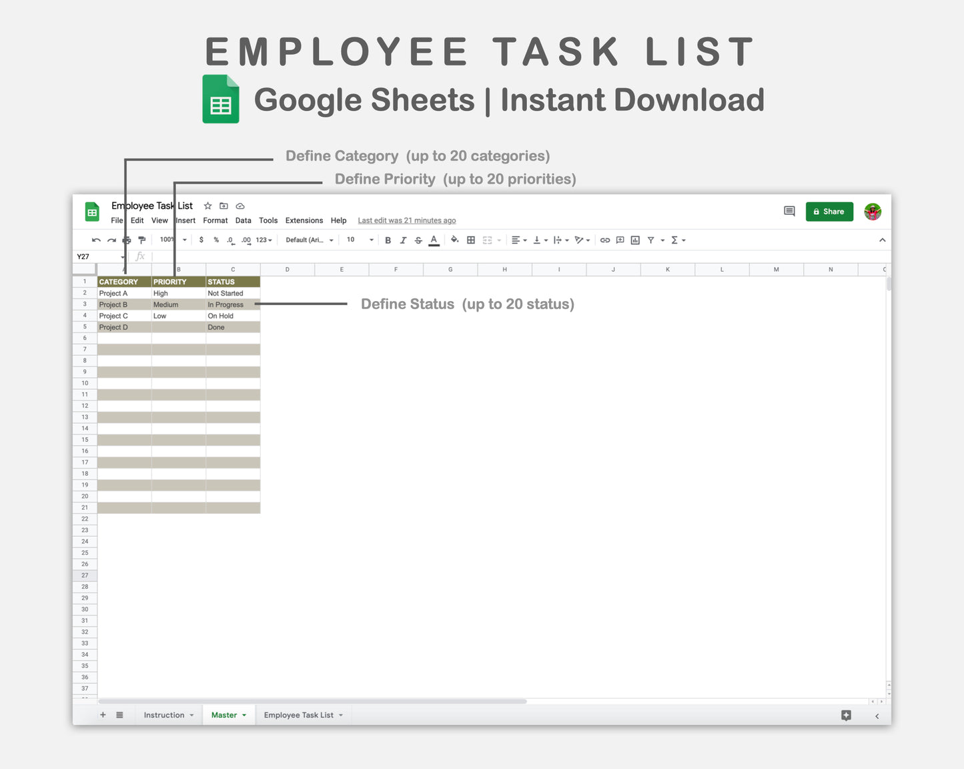Image resolution: width=964 pixels, height=769 pixels.
Task: Click the Format as currency icon
Action: coord(201,240)
